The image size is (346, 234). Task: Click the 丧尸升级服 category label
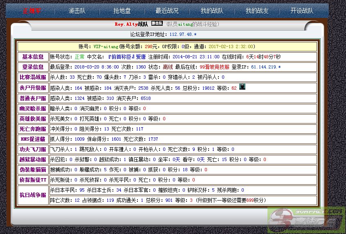tap(33, 88)
